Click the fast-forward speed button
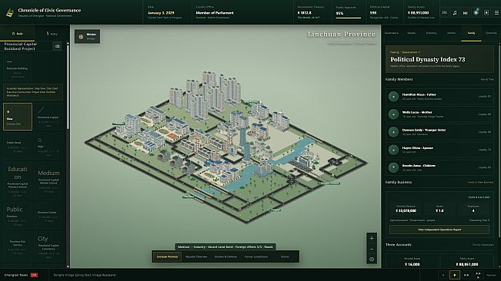The width and height of the screenshot is (501, 281). (466, 275)
